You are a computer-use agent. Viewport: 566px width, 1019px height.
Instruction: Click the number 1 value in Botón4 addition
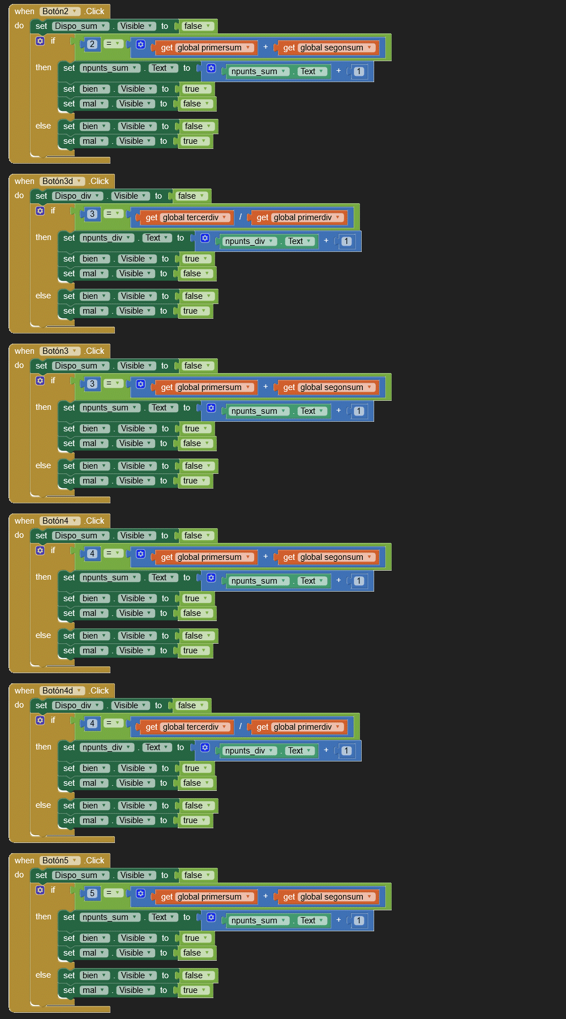359,581
